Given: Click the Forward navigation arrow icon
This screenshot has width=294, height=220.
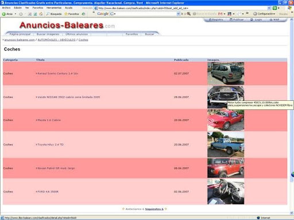Looking at the screenshot, I should point(21,14).
